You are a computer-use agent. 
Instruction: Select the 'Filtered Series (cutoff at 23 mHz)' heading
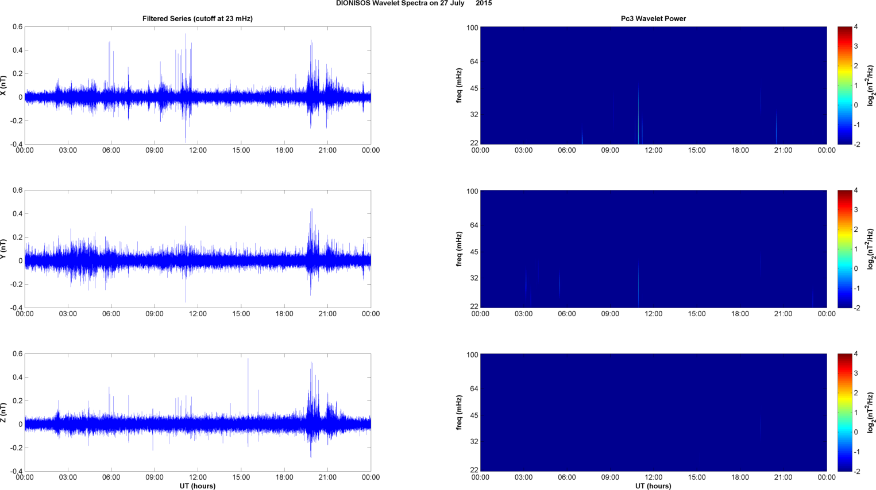[198, 19]
